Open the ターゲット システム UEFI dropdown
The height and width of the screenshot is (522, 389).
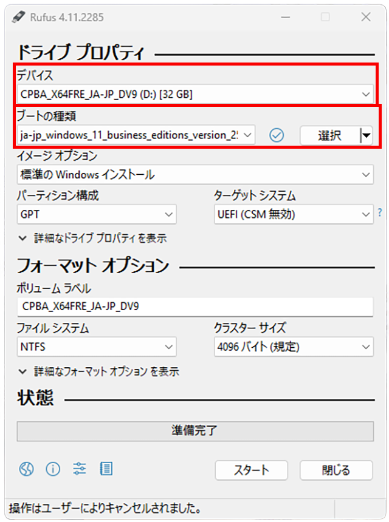coord(294,214)
